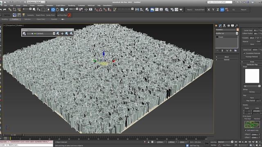
Task: Expand the Areas rollout
Action: click(x=252, y=62)
